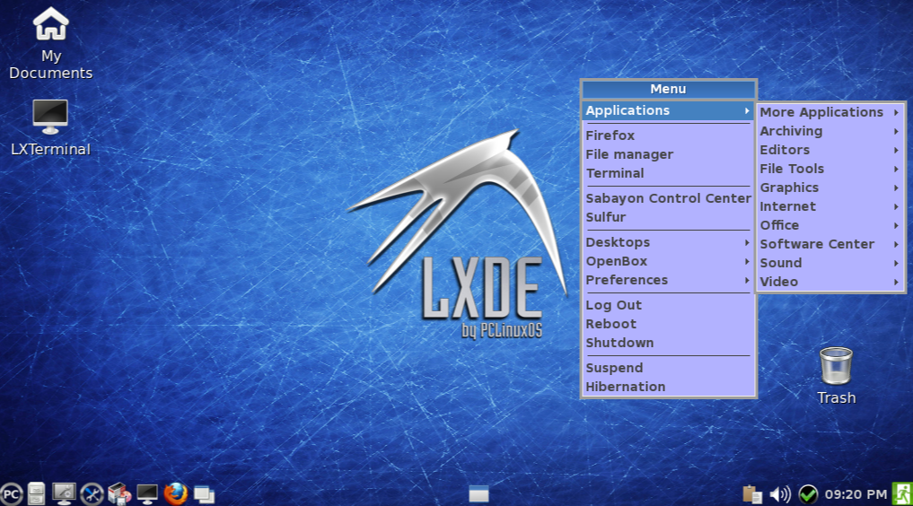Click the overlapping windows show-desktop icon

tap(204, 494)
